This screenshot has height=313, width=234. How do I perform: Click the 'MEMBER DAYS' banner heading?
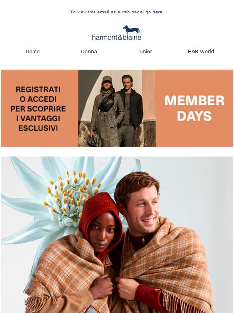[194, 108]
